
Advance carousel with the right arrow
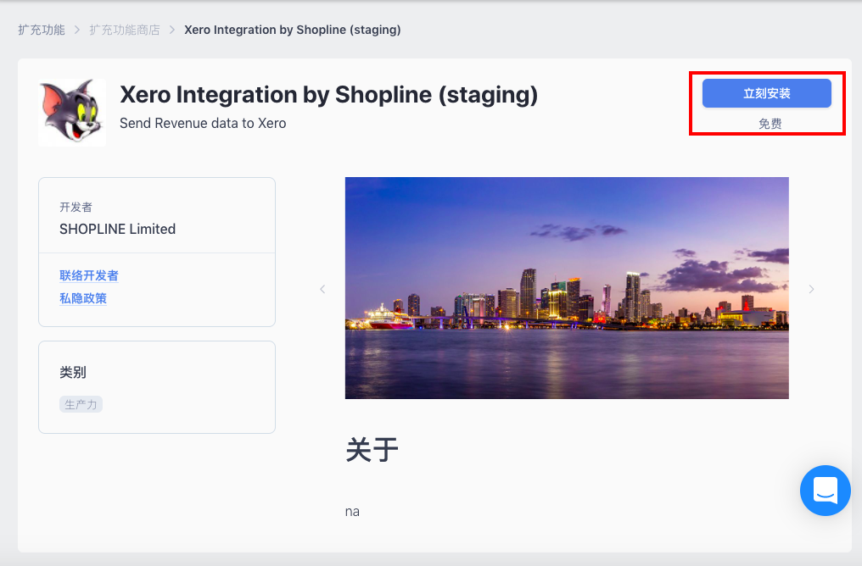coord(811,289)
